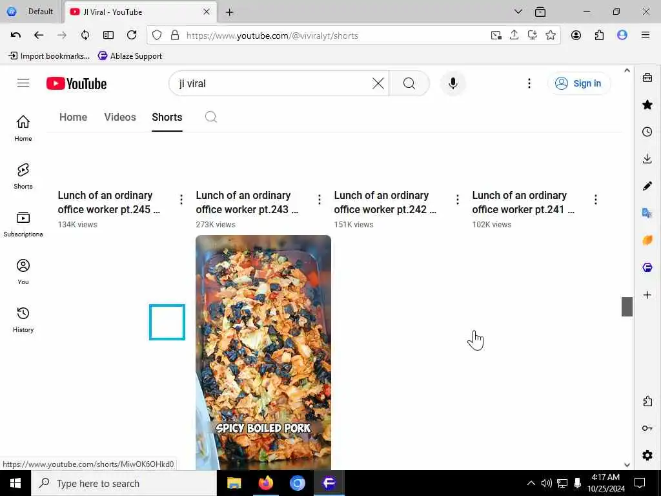
Task: Open options for the pt.245 short
Action: [x=181, y=200]
